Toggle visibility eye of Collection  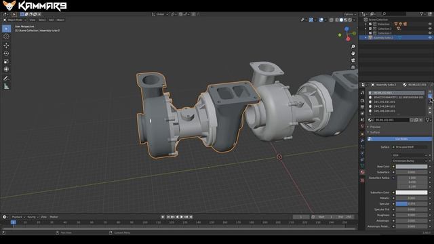430,24
